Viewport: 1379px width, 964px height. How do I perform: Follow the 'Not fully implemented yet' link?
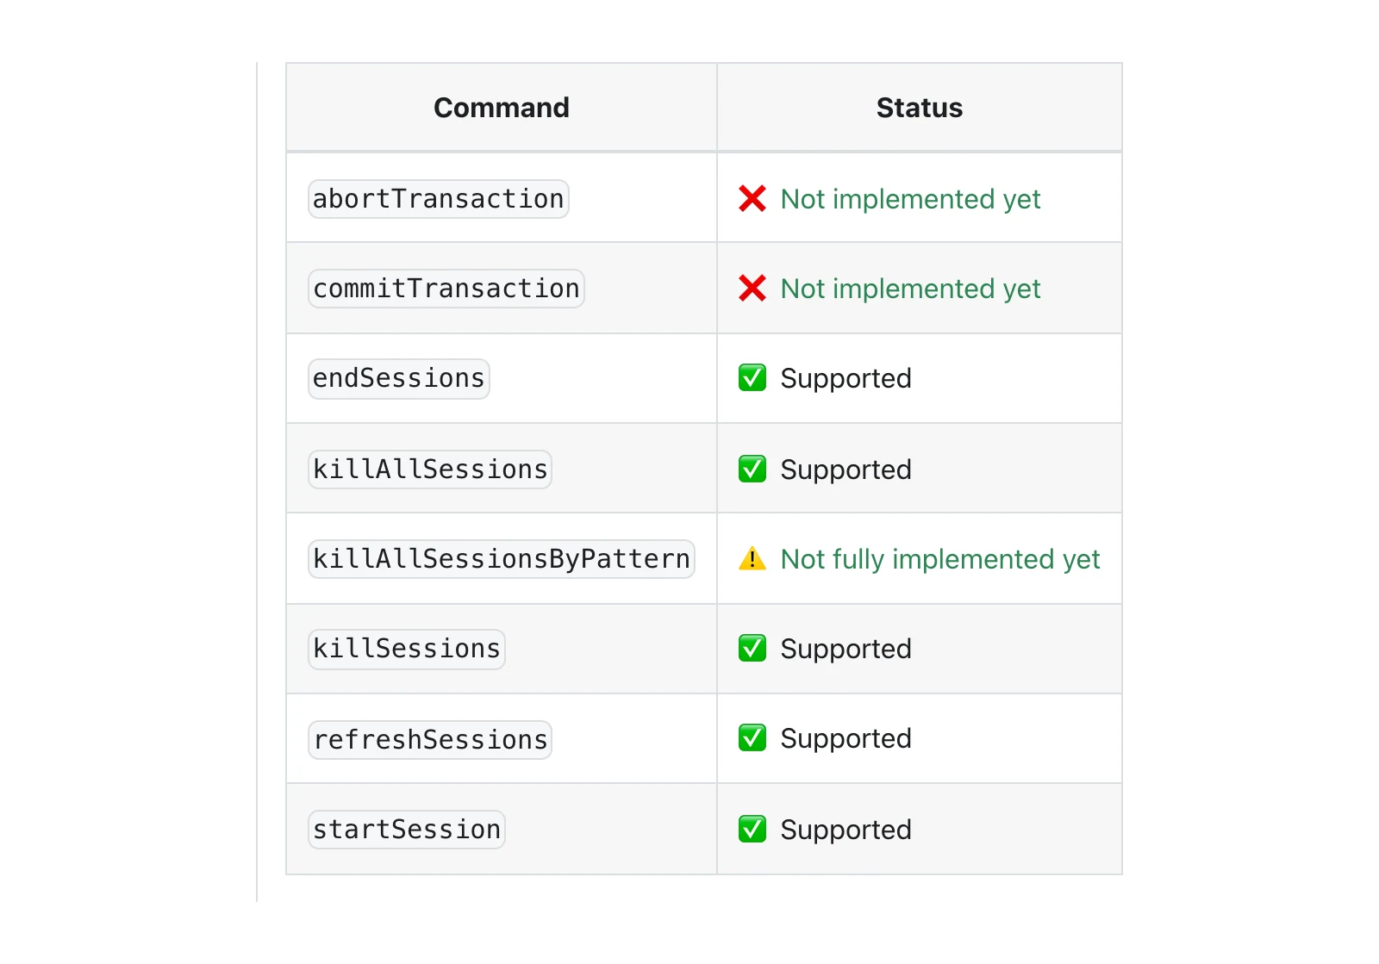(x=940, y=559)
